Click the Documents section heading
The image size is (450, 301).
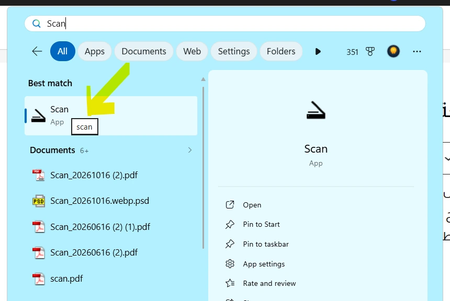(52, 150)
